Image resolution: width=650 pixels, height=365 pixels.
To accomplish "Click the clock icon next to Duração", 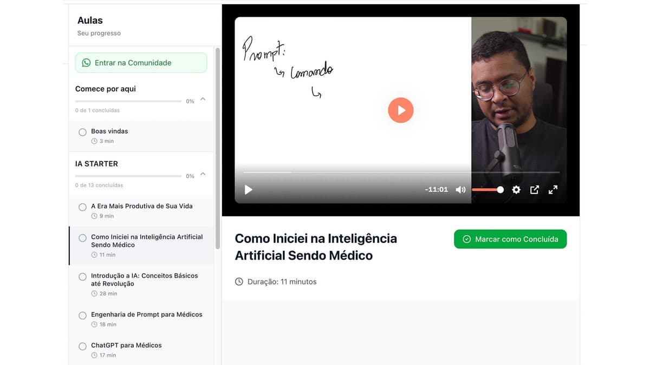I will pyautogui.click(x=238, y=281).
